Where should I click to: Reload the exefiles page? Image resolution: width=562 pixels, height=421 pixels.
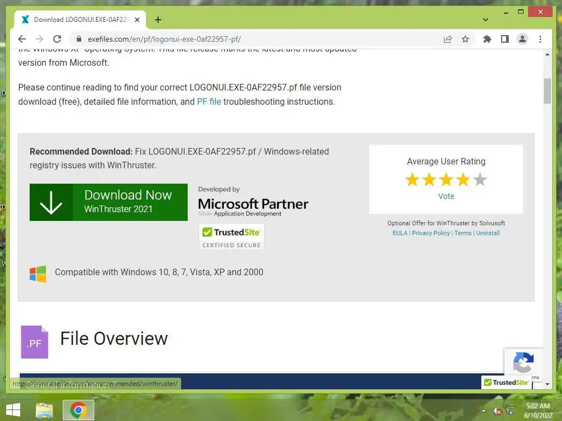(x=57, y=39)
